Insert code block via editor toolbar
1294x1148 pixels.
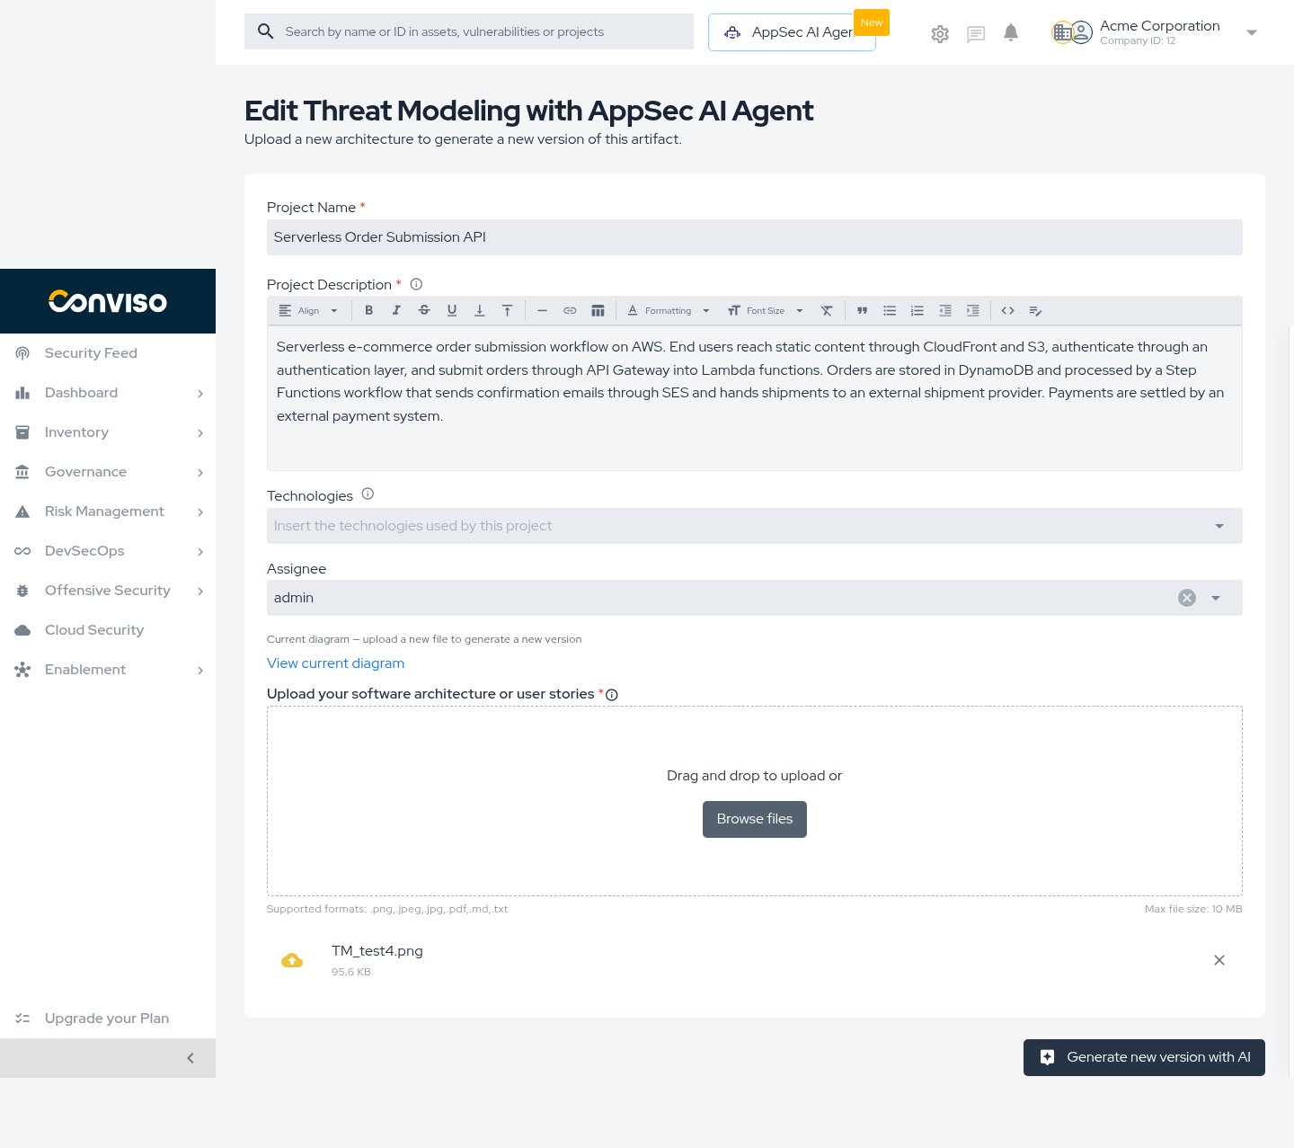pos(1008,311)
